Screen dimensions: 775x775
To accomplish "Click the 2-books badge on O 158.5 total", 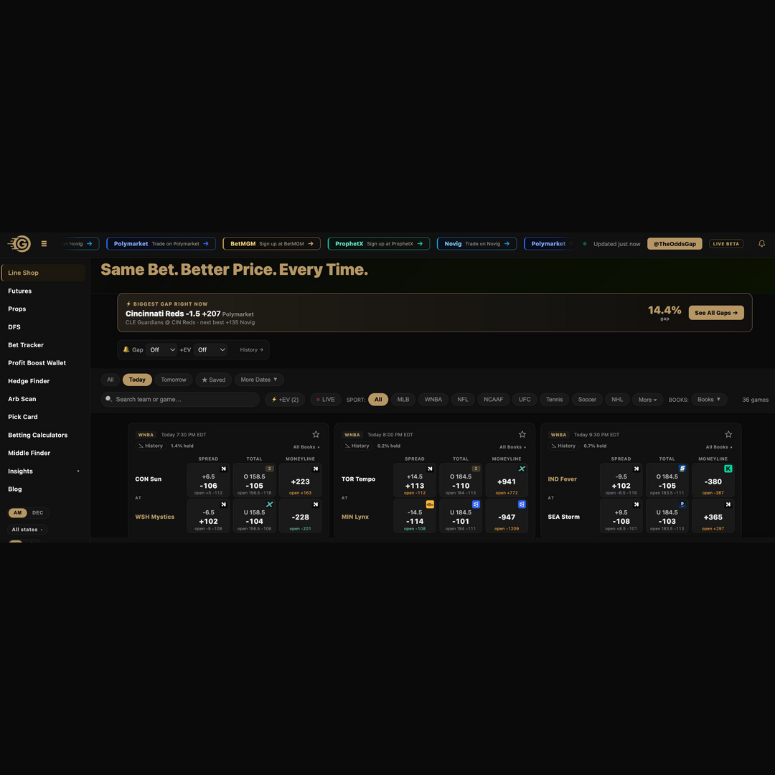I will (269, 469).
